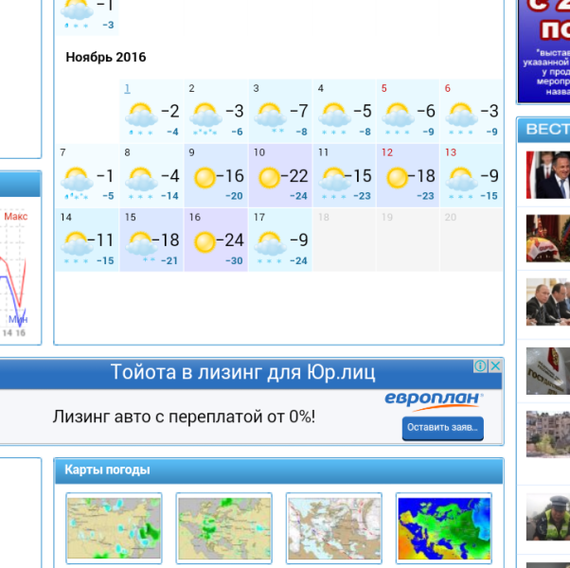This screenshot has width=570, height=568.
Task: Click the top news photo thumbnail in sidebar
Action: [x=548, y=174]
